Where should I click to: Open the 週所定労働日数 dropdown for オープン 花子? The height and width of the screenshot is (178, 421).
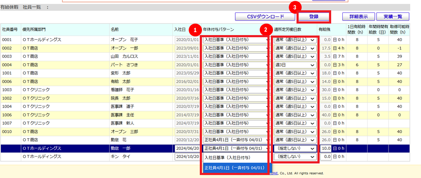[x=295, y=40]
